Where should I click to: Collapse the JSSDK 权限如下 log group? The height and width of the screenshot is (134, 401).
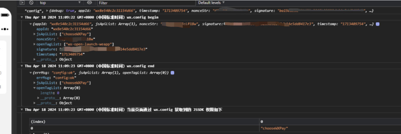22,110
